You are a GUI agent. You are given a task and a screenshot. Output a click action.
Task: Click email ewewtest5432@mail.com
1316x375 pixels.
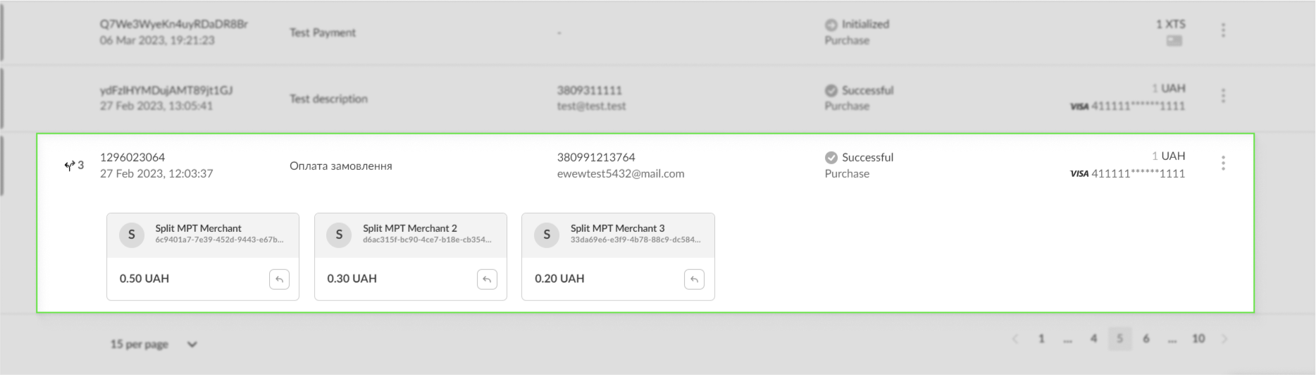[620, 173]
